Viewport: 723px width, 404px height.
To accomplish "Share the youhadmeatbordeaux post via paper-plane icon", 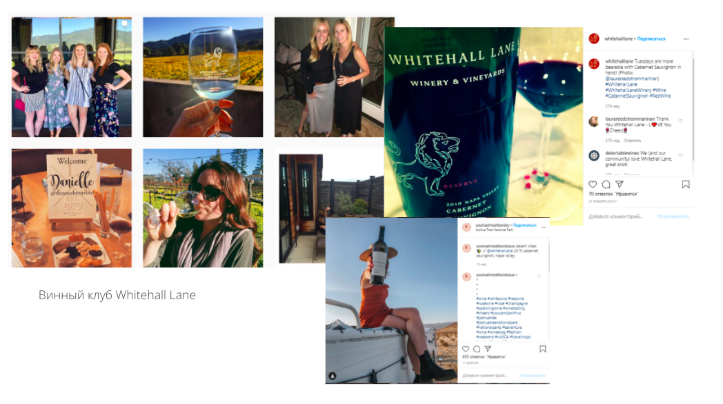I will 488,349.
